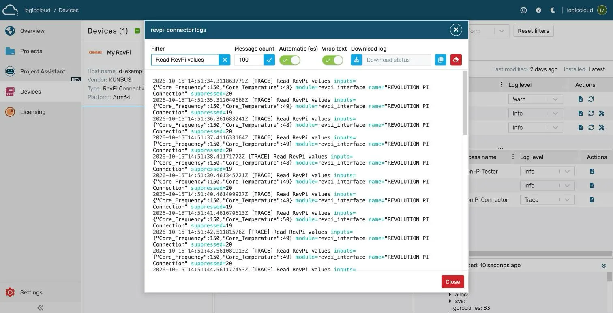Image resolution: width=613 pixels, height=313 pixels.
Task: Copy log contents to clipboard
Action: (441, 60)
